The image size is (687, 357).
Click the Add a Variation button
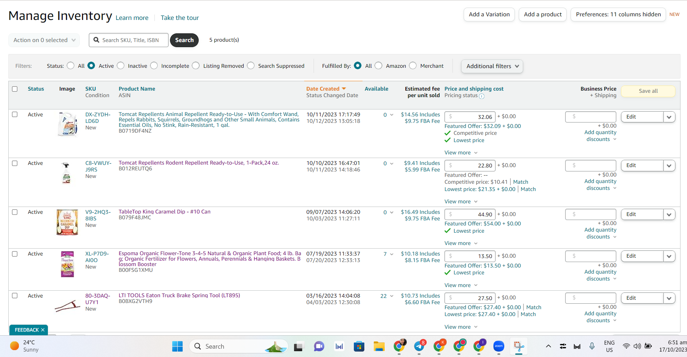pos(489,14)
